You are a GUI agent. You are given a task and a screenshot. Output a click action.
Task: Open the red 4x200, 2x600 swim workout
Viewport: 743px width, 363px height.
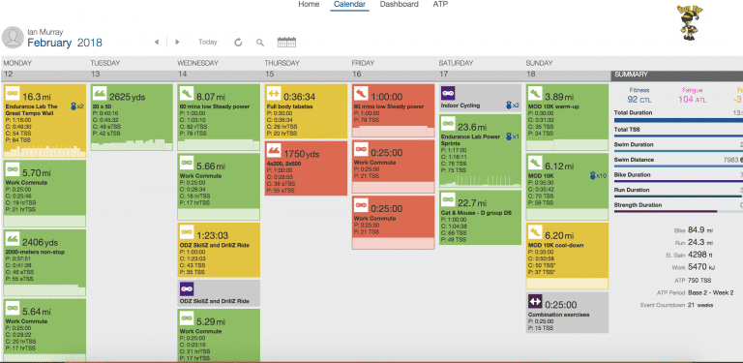306,168
